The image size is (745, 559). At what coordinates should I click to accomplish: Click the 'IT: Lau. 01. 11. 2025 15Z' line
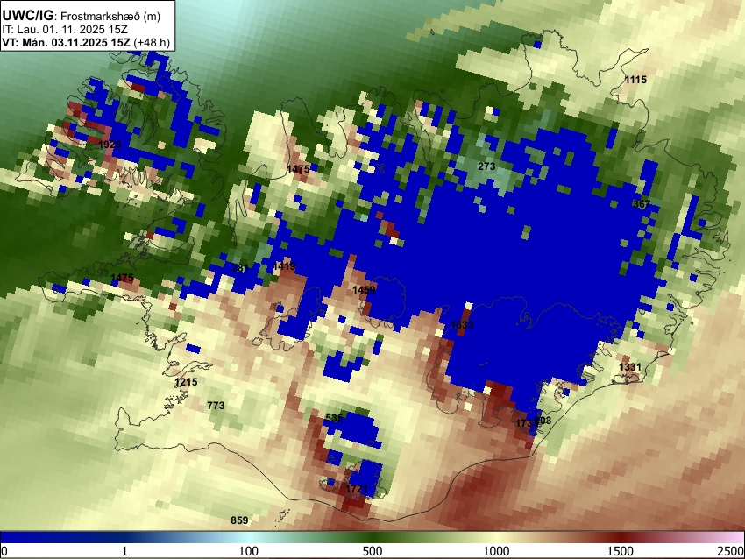point(65,30)
